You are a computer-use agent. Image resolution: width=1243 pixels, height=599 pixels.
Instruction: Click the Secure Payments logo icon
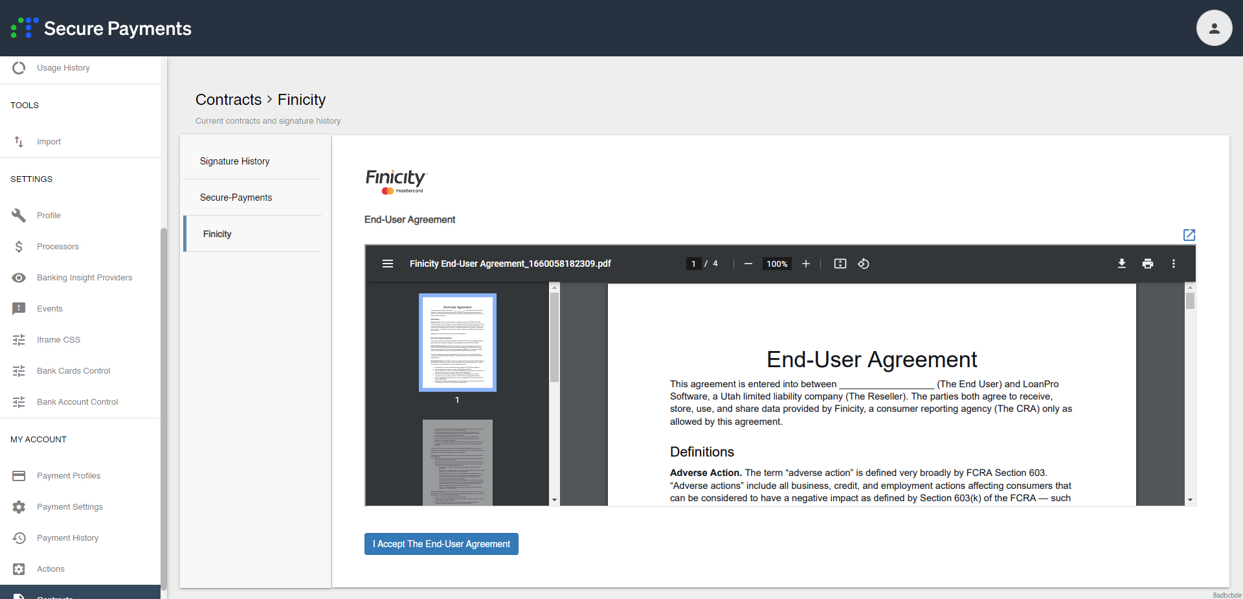(x=25, y=28)
